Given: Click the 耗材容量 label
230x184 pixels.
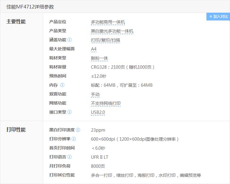Looking at the screenshot, I should (58, 67).
